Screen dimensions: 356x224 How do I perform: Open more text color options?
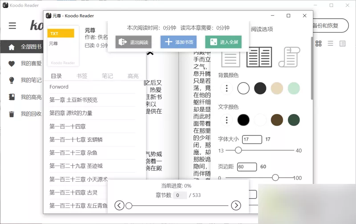[227, 120]
